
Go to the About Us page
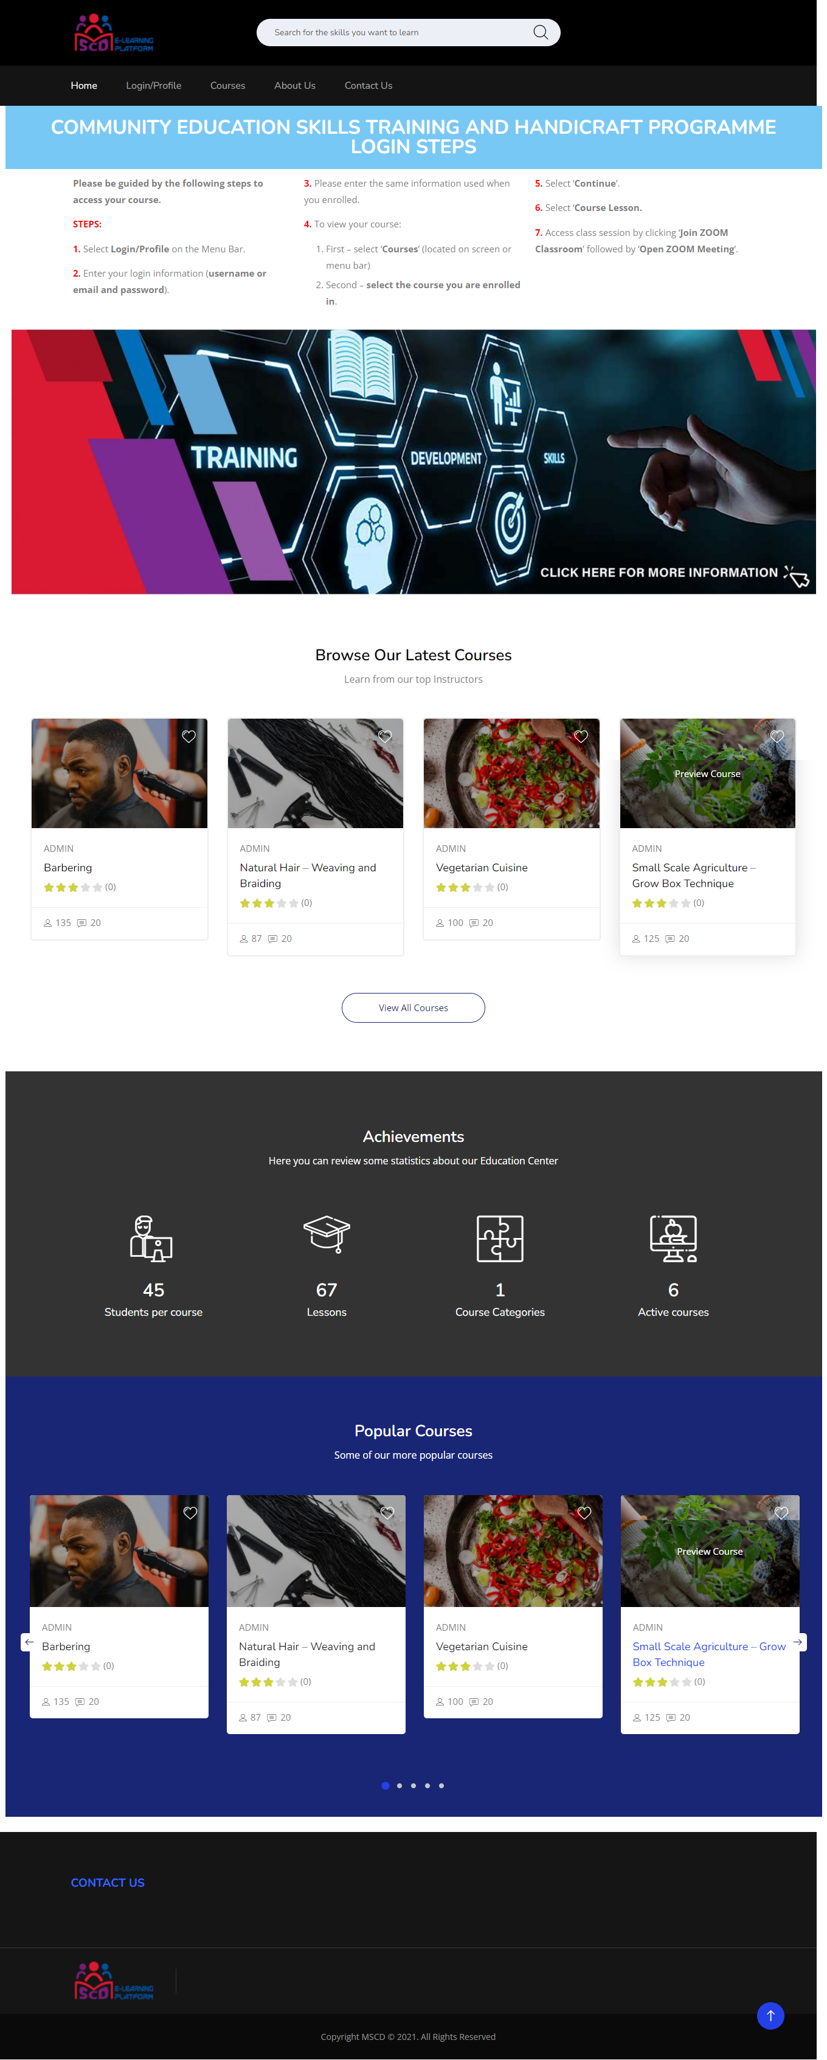click(295, 86)
